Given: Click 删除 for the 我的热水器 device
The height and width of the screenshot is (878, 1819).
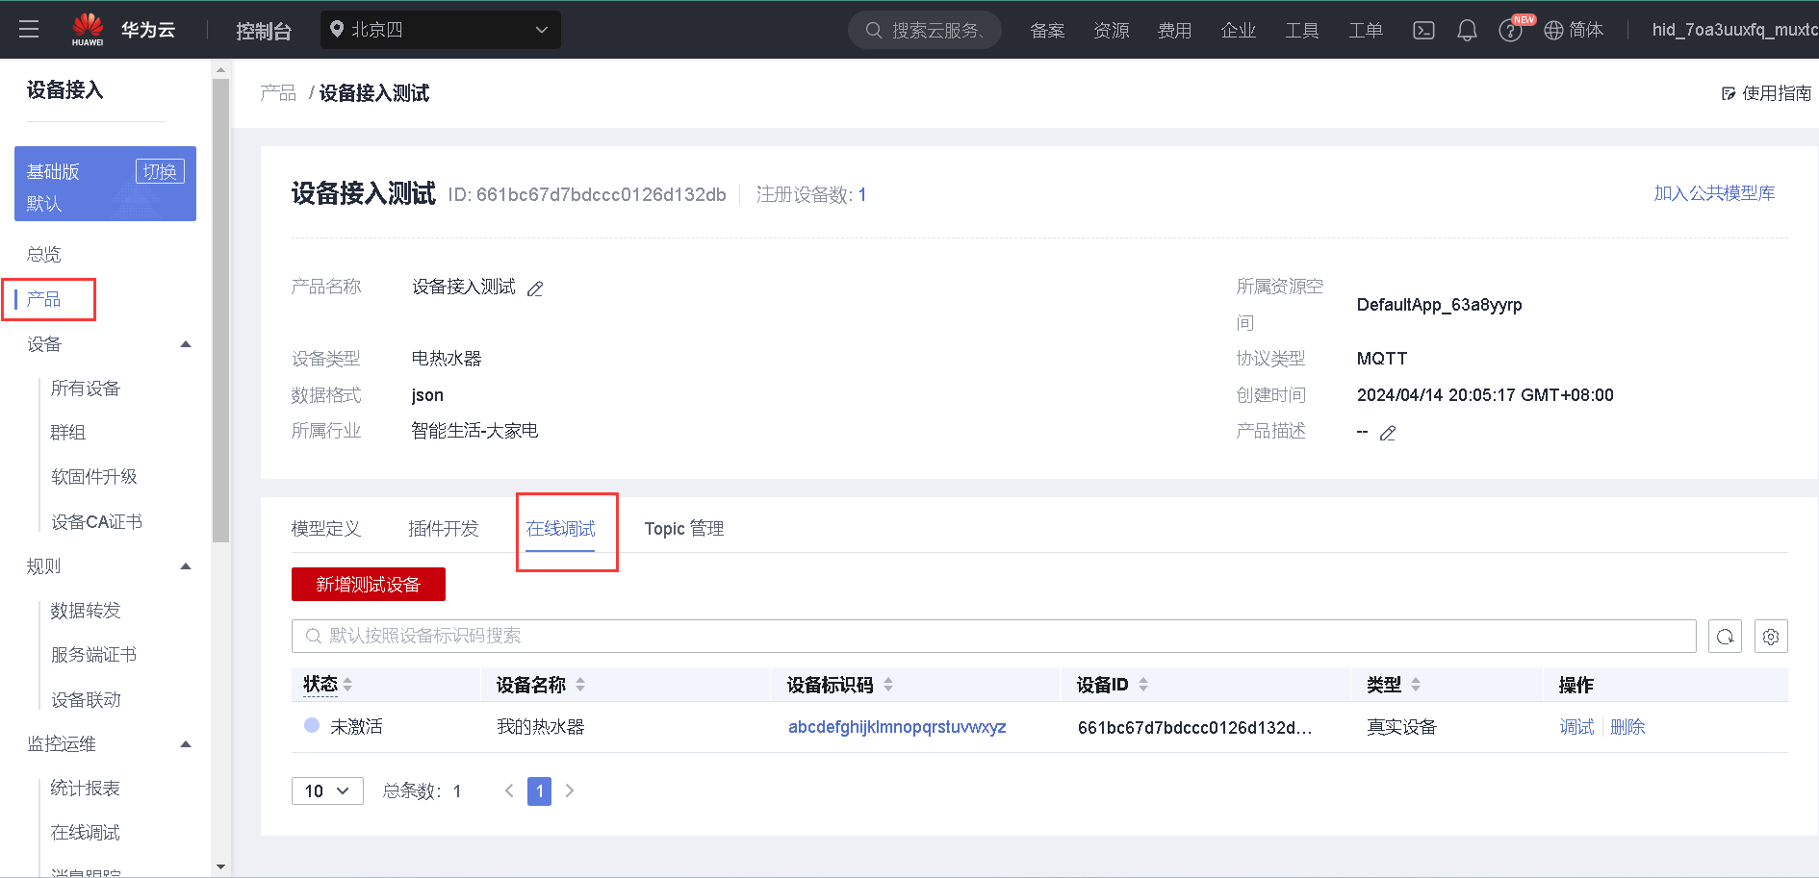Looking at the screenshot, I should [1627, 727].
